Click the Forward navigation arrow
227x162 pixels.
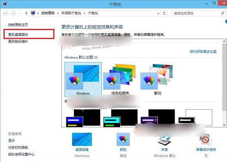click(14, 13)
